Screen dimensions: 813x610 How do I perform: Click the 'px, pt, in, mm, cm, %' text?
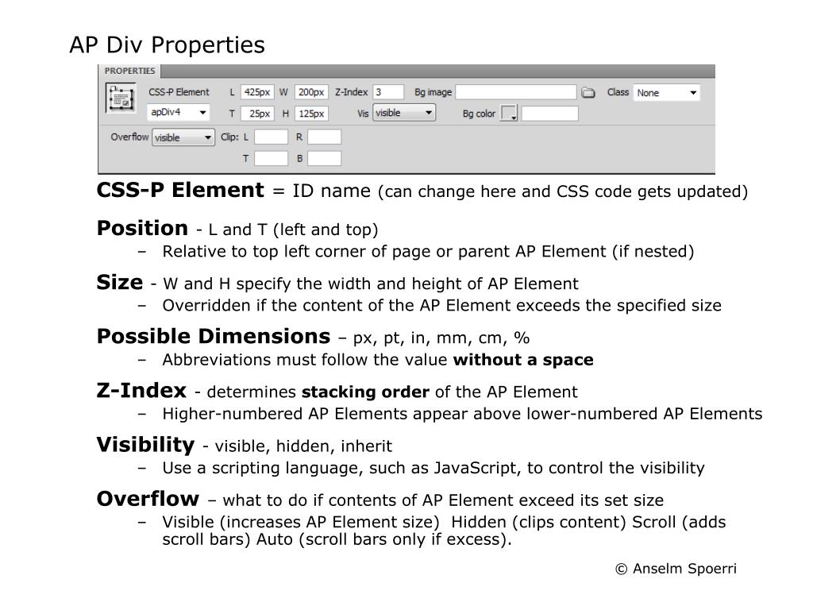(x=441, y=338)
